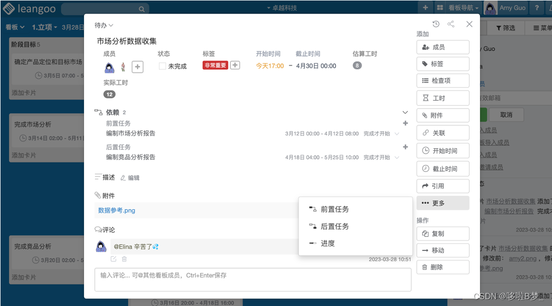Click the estimated hours badge 8

click(357, 65)
